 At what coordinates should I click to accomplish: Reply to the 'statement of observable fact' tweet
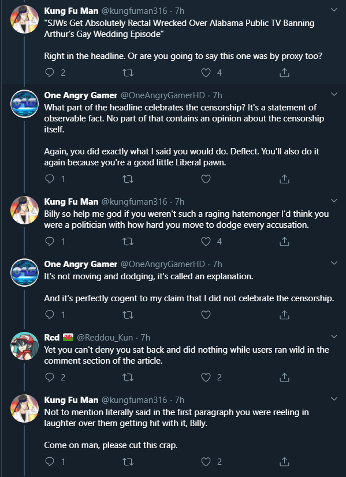50,179
